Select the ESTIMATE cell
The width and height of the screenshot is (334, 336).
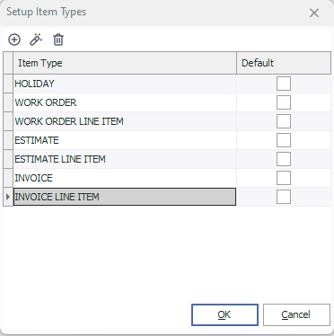(125, 140)
